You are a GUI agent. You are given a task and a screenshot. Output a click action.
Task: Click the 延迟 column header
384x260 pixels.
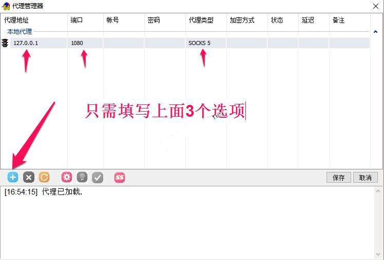[x=308, y=20]
